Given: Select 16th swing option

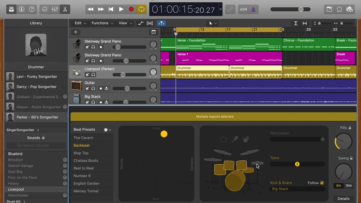Looking at the screenshot, I should [349, 186].
